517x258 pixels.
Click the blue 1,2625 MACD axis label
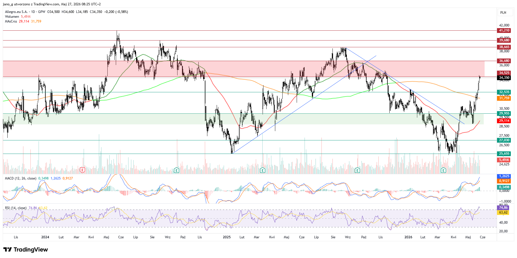click(504, 176)
